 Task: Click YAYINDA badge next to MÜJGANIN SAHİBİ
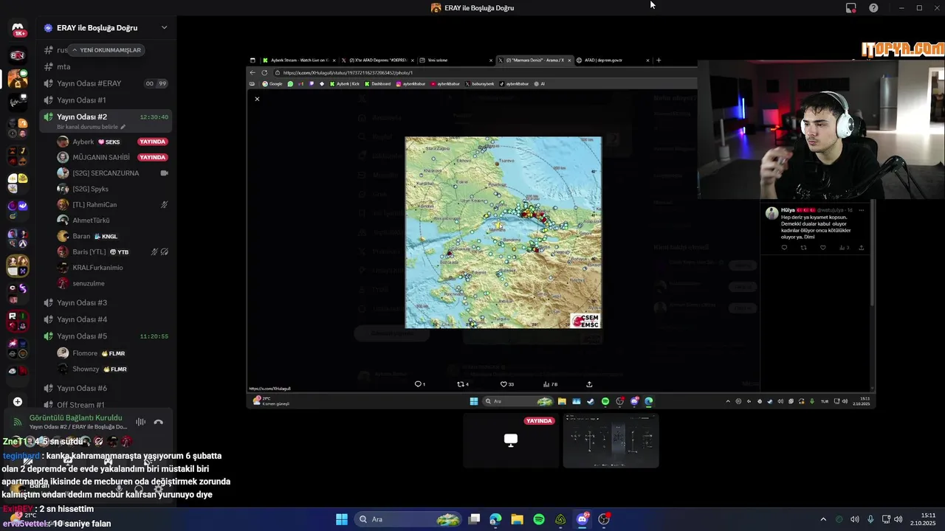tap(152, 157)
